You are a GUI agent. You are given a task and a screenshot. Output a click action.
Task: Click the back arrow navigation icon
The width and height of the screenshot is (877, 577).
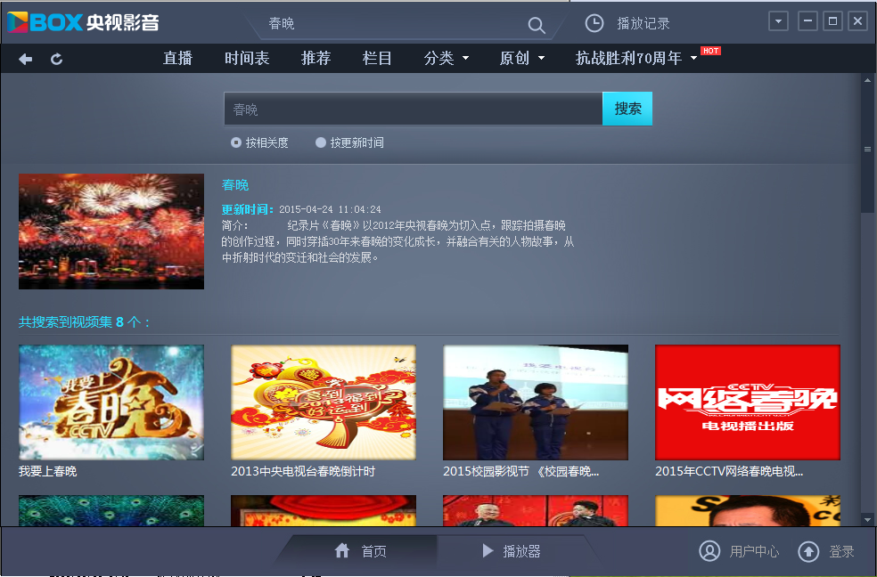click(x=26, y=59)
